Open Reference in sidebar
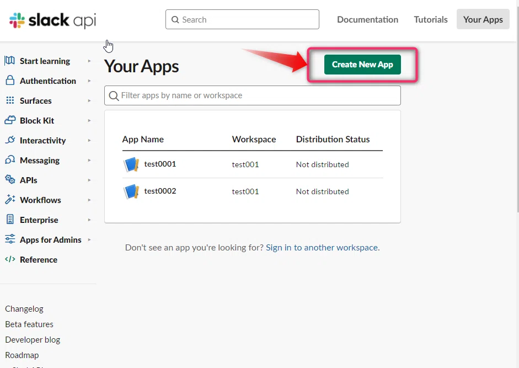519x368 pixels. click(x=39, y=260)
